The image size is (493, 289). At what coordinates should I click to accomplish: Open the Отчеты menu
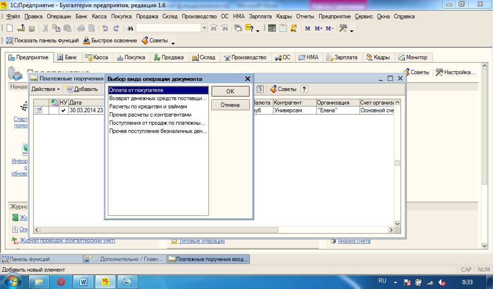(x=305, y=16)
